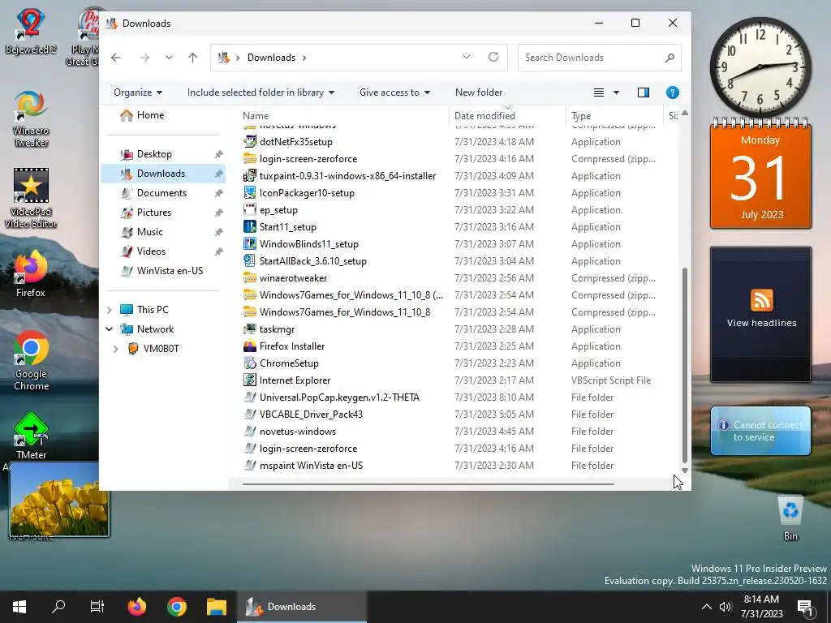Collapse the Network tree node
Screen dimensions: 831x623
pos(110,329)
